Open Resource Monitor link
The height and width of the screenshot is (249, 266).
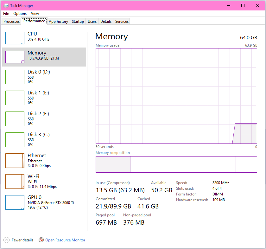click(65, 240)
